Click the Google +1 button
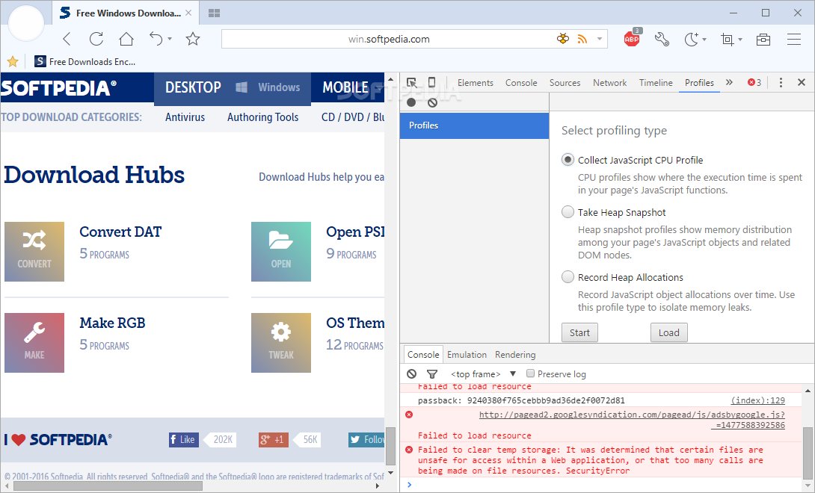The width and height of the screenshot is (815, 493). tap(274, 439)
